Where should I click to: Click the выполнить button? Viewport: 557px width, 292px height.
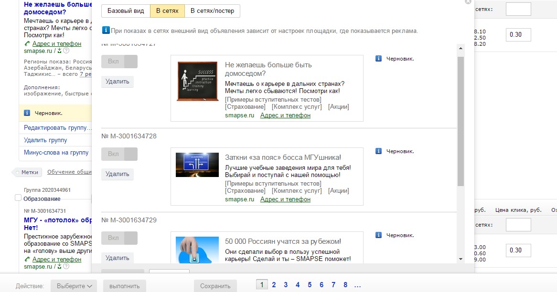pyautogui.click(x=125, y=286)
